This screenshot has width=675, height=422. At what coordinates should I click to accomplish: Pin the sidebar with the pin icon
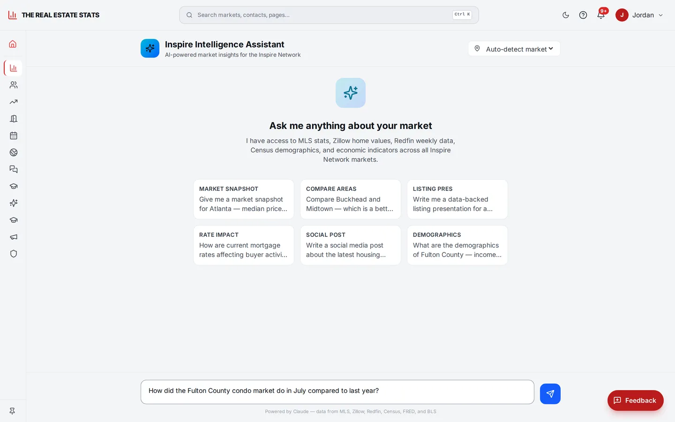[12, 411]
